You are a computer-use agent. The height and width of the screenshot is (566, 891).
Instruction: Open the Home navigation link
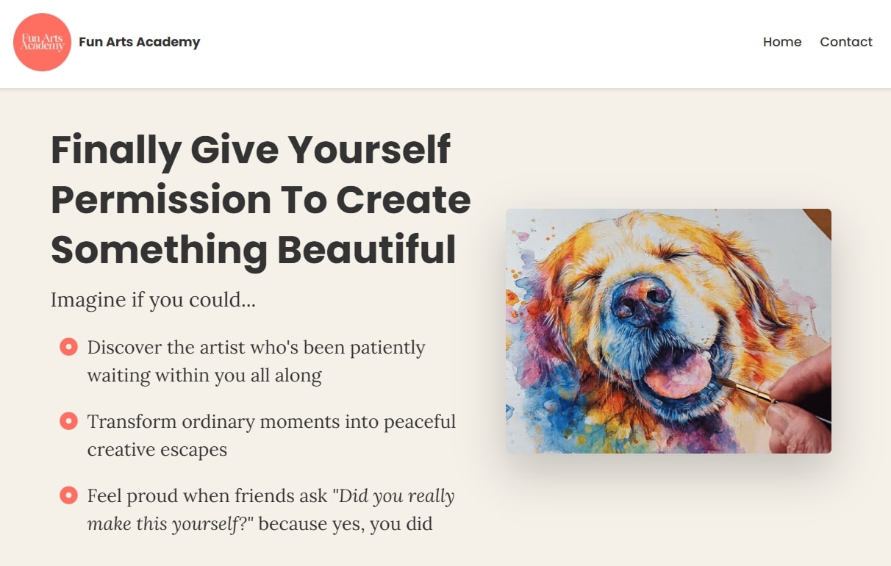pyautogui.click(x=782, y=42)
